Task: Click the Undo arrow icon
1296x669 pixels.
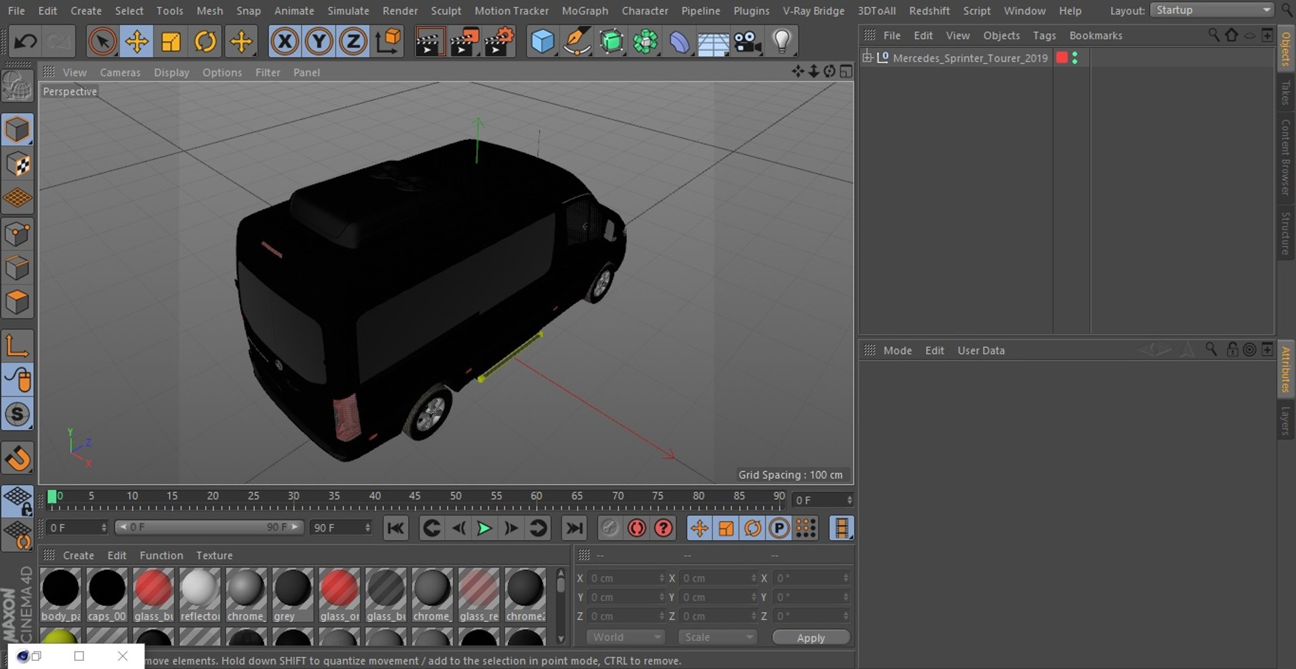Action: (x=26, y=42)
